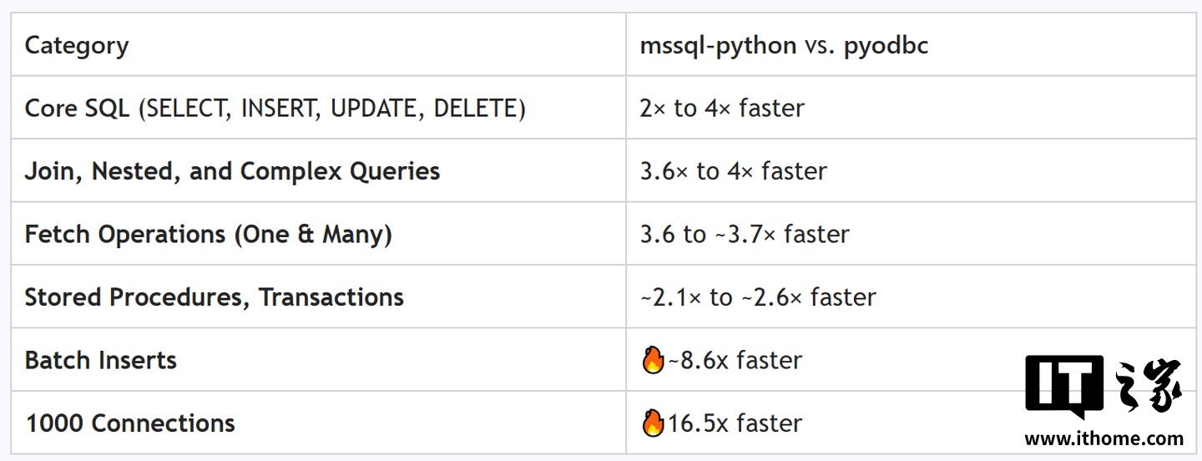Click the bold mssql-python header text
Image resolution: width=1202 pixels, height=461 pixels.
[x=718, y=45]
